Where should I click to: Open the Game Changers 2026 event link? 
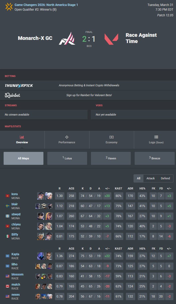coord(46,5)
